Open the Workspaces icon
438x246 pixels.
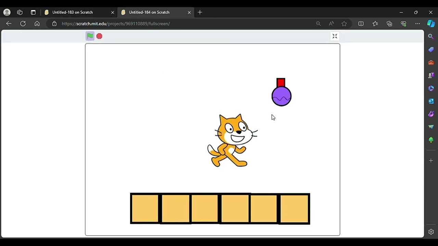point(20,12)
